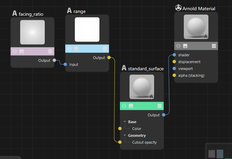Click the image preview icon on Arnold Material node
This screenshot has width=232, height=159.
click(185, 46)
